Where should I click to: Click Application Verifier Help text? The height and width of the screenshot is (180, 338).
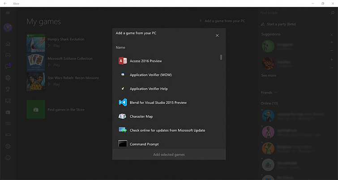149,88
